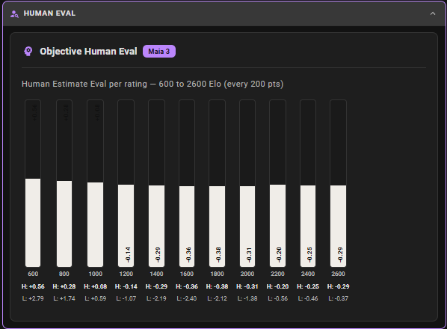This screenshot has height=329, width=447.
Task: Click the Objective Human Eval head icon
Action: click(28, 52)
